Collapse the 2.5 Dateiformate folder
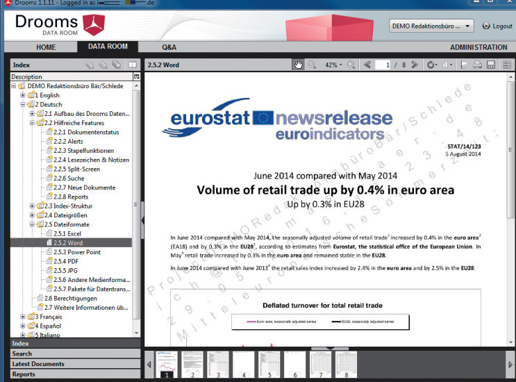The width and height of the screenshot is (516, 382). point(32,224)
